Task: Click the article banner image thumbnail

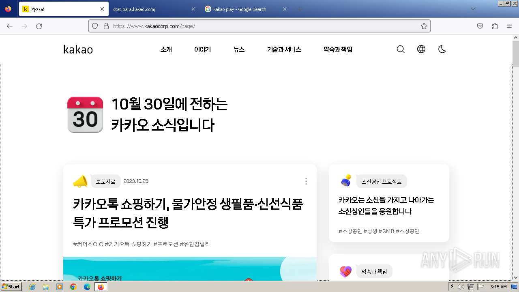Action: [x=190, y=268]
